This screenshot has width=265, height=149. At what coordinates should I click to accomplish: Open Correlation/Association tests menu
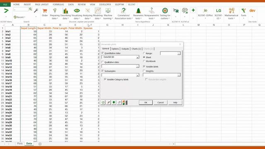pos(123,14)
